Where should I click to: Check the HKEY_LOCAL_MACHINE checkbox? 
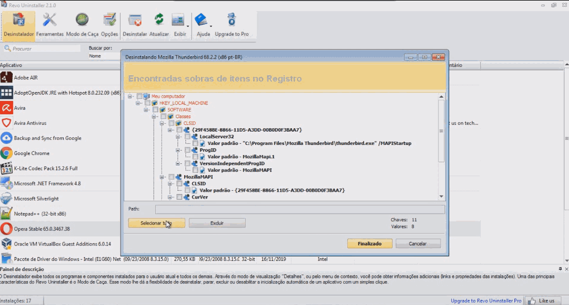pyautogui.click(x=147, y=103)
